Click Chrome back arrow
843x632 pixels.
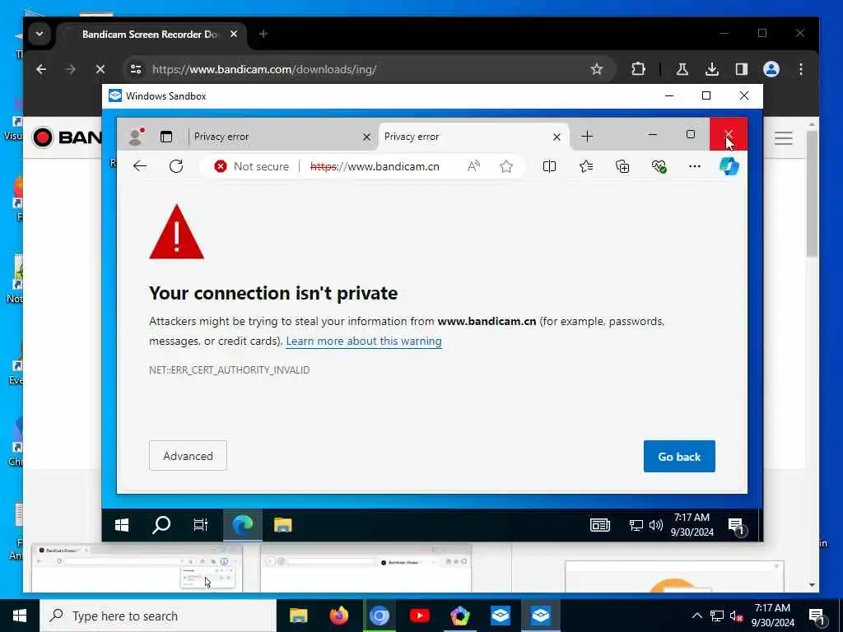[x=41, y=69]
